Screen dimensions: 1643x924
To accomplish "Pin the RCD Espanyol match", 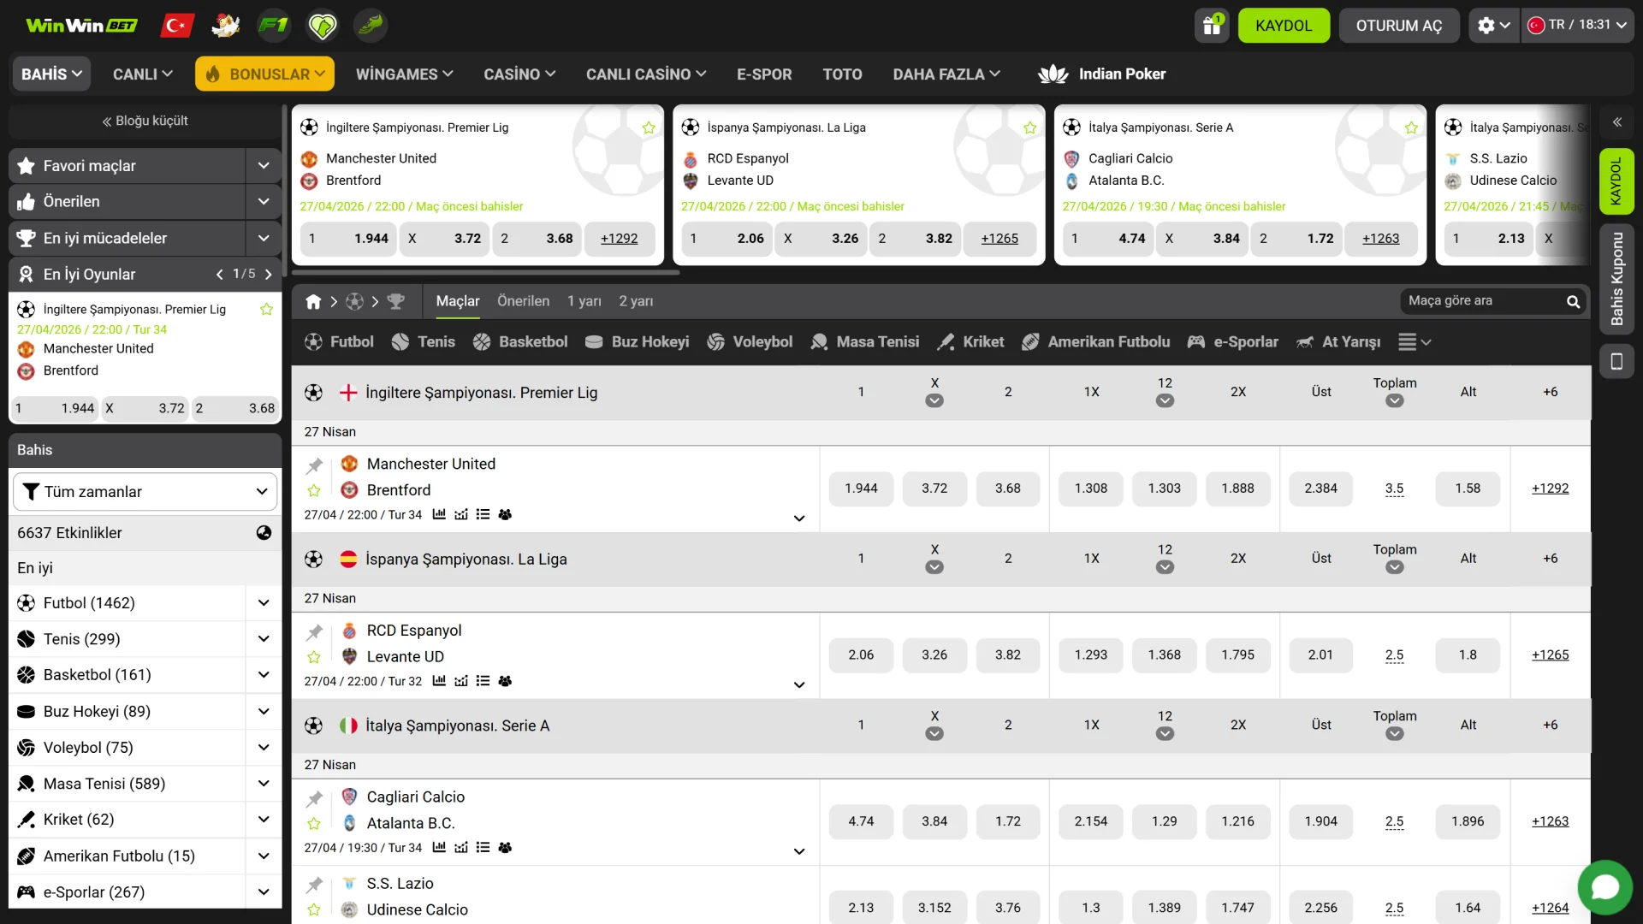I will pyautogui.click(x=314, y=632).
